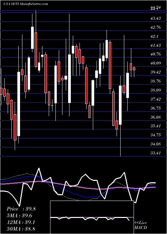Screen dimensions: 167x234
Task: Select the 37.42 price axis label
Action: click(156, 99)
